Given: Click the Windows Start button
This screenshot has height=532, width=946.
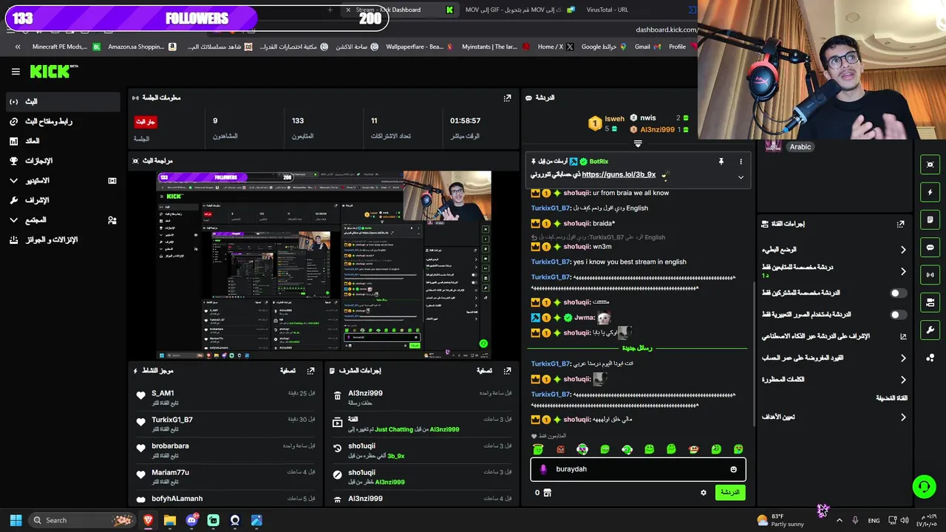Looking at the screenshot, I should click(x=16, y=520).
